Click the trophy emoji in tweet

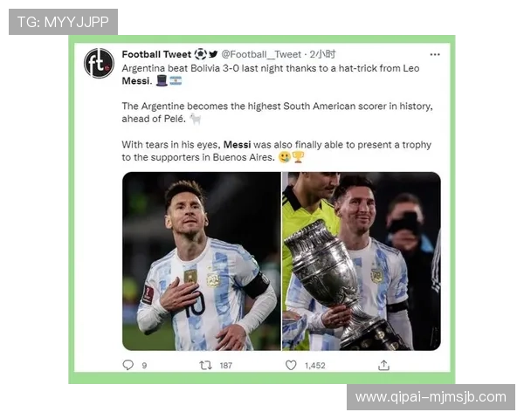tap(298, 157)
